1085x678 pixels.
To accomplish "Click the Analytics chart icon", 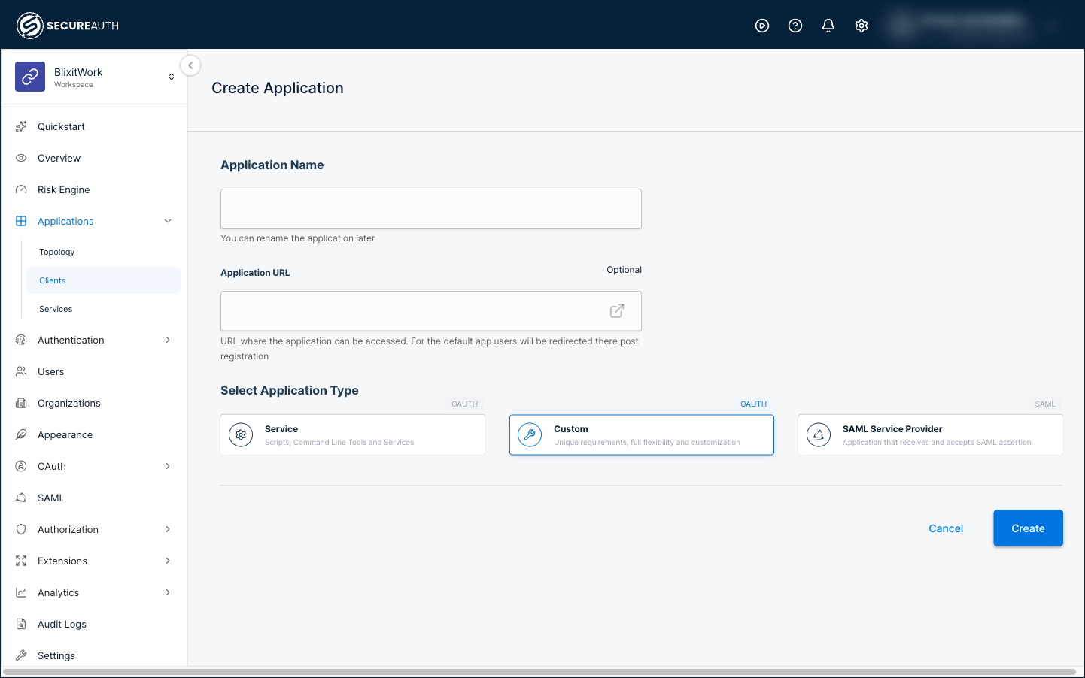I will click(x=21, y=592).
